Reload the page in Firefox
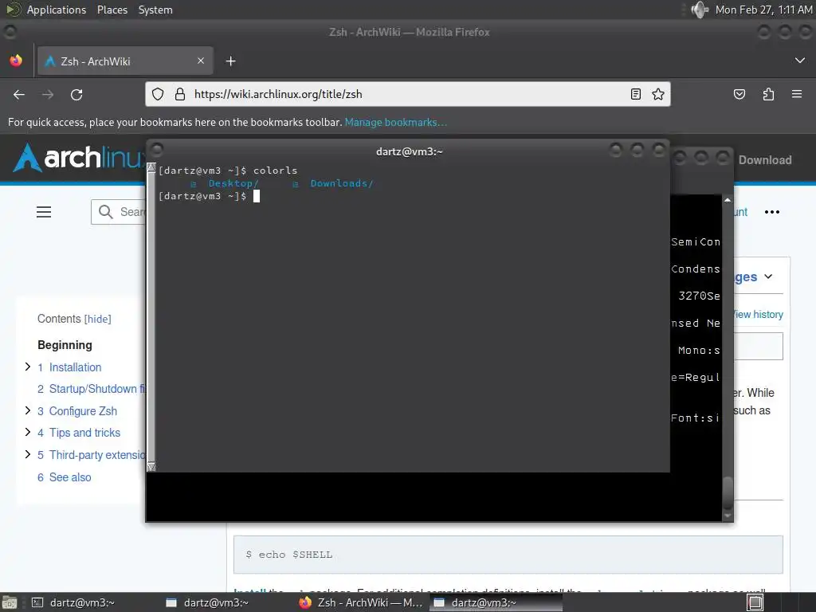Viewport: 816px width, 612px height. [x=76, y=94]
